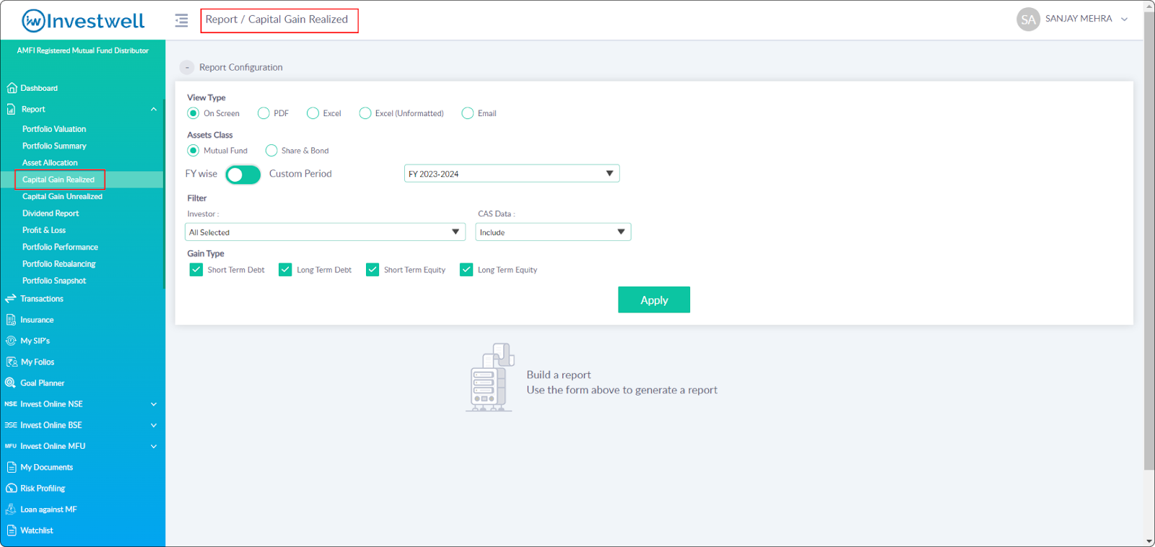Click the Risk Profiling icon
Image resolution: width=1155 pixels, height=547 pixels.
click(x=12, y=489)
